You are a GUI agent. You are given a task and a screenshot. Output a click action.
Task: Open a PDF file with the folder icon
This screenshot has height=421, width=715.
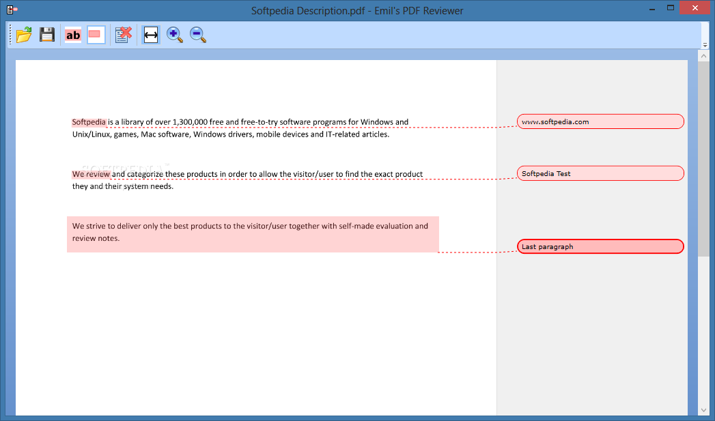[x=24, y=35]
